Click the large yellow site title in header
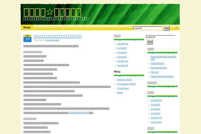201x134 pixels. click(x=53, y=12)
